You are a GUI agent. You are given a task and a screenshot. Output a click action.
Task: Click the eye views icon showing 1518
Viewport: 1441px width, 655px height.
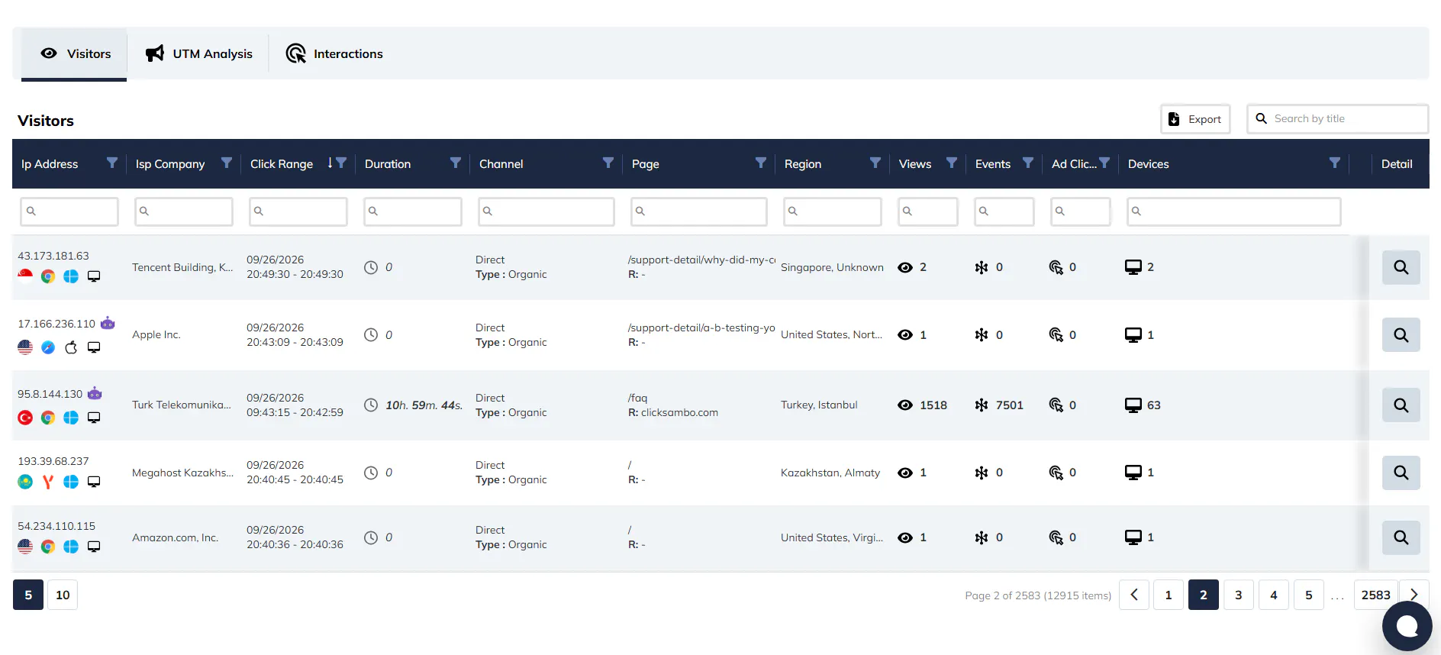click(905, 405)
